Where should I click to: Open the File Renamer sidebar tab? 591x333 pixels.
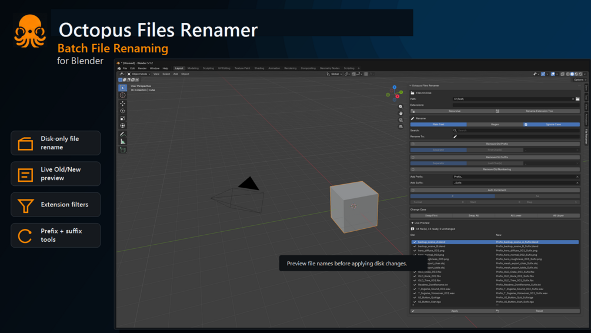click(586, 137)
